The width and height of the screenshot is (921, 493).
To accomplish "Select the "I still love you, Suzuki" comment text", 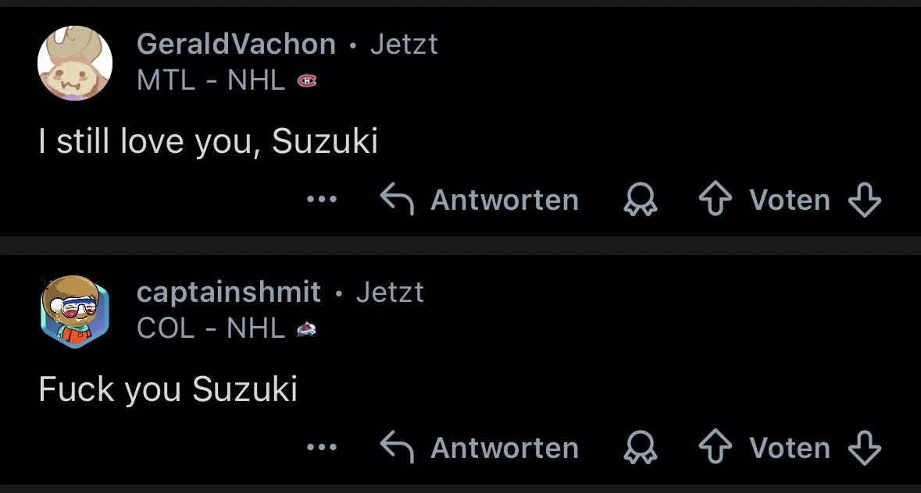I will [x=209, y=141].
